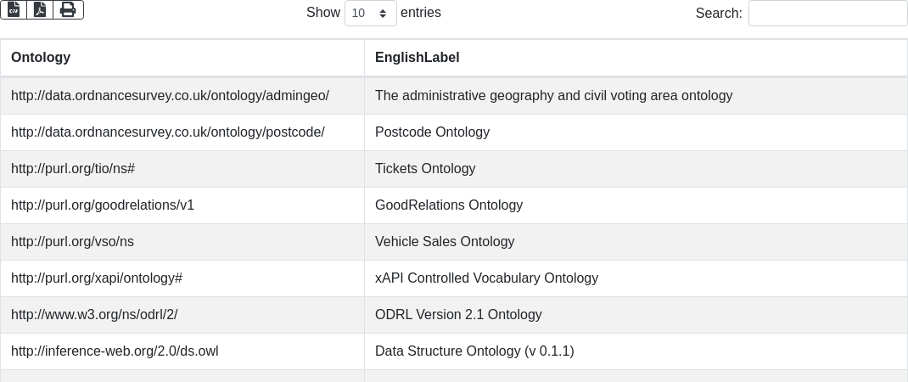The image size is (908, 382).
Task: Select the goodrelations/v1 URL cell
Action: 103,205
